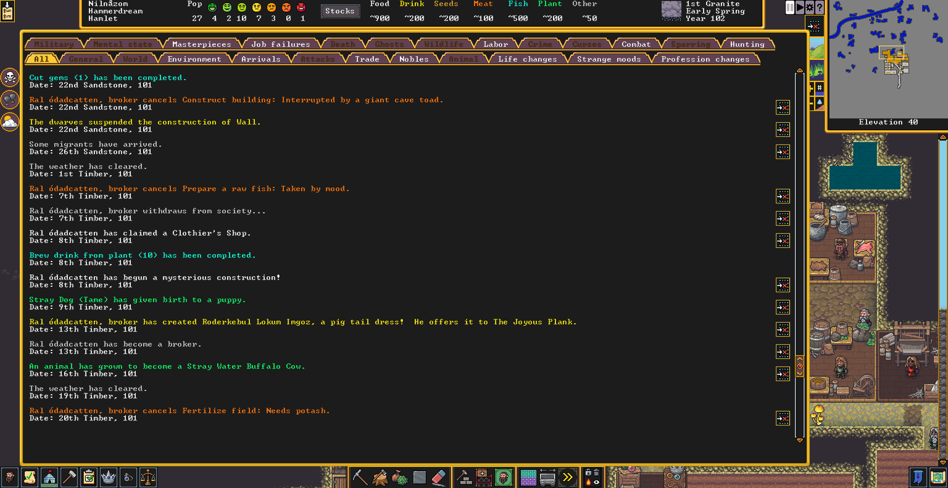948x488 pixels.
Task: Click the announcement scrollbar thumb
Action: (800, 366)
